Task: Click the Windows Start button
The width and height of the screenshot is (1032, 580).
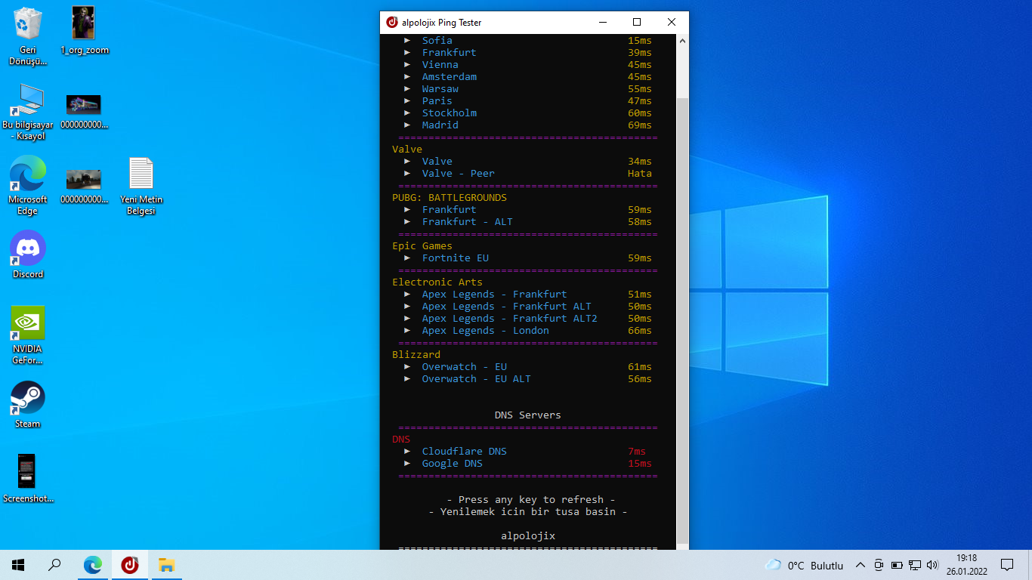Action: (18, 565)
